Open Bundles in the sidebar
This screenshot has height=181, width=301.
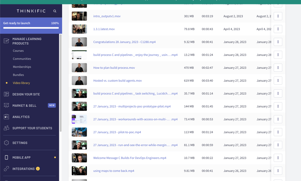pyautogui.click(x=19, y=75)
